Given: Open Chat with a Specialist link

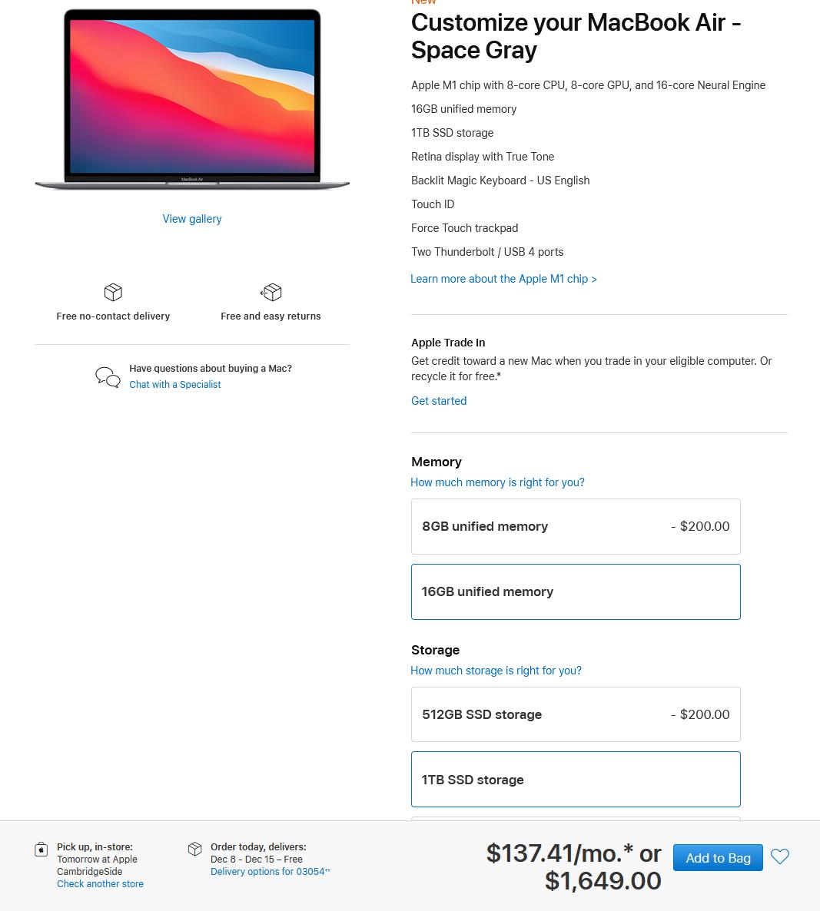Looking at the screenshot, I should 175,385.
